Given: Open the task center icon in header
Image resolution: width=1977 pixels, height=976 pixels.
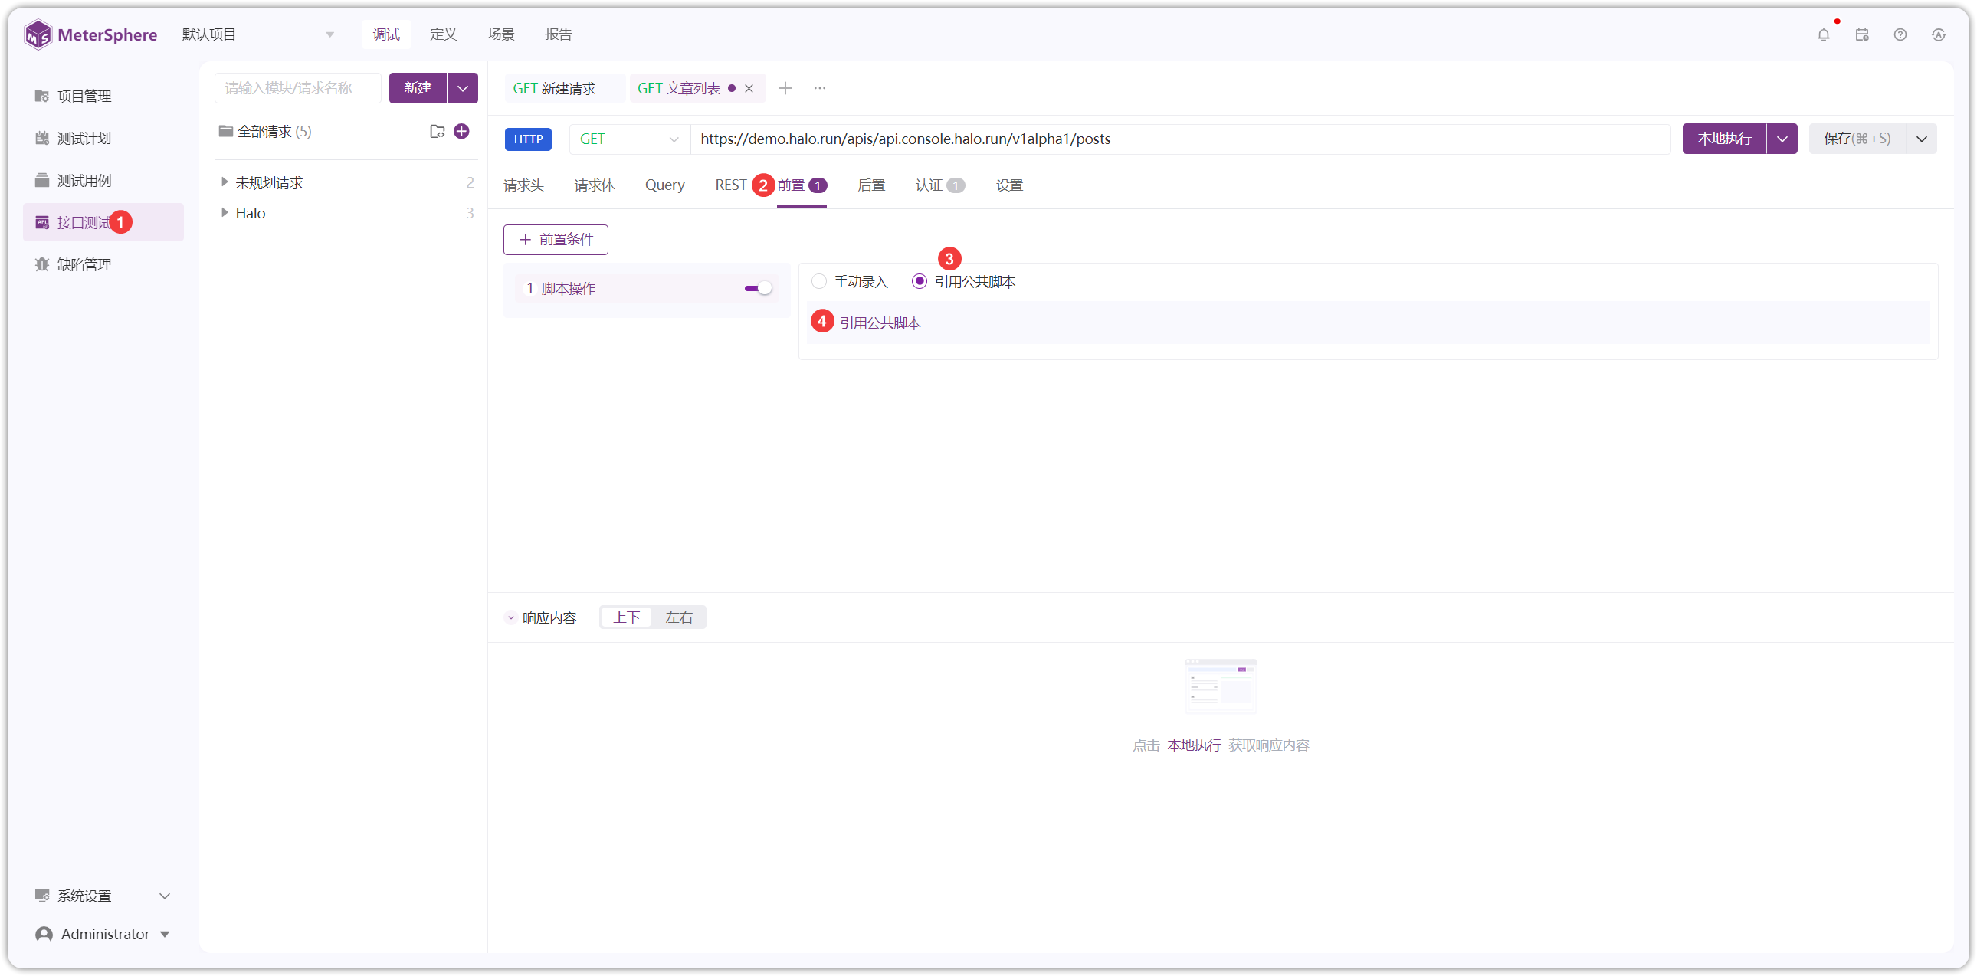Looking at the screenshot, I should (1862, 34).
